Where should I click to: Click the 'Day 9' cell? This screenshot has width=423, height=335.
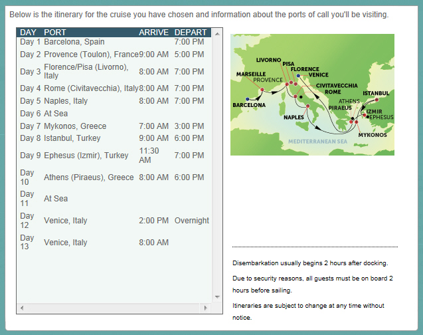pyautogui.click(x=31, y=156)
